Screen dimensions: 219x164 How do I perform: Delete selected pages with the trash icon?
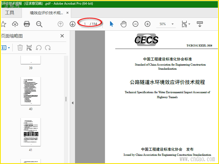pyautogui.click(x=20, y=48)
